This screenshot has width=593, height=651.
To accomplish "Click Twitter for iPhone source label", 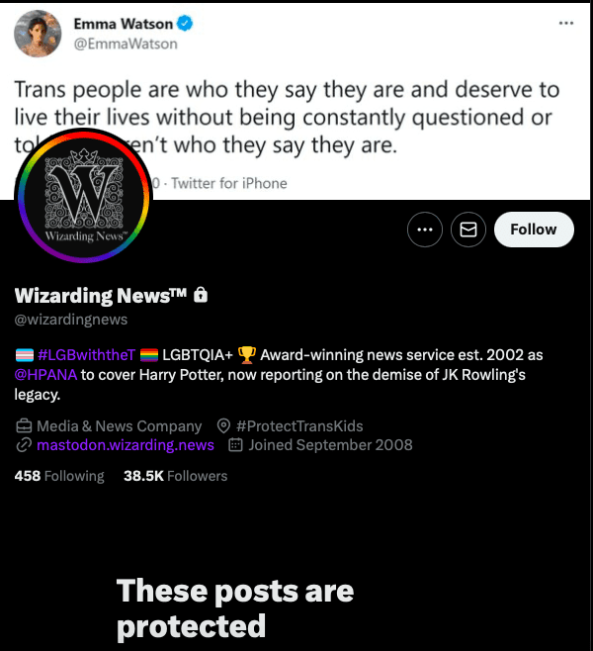I will [229, 183].
